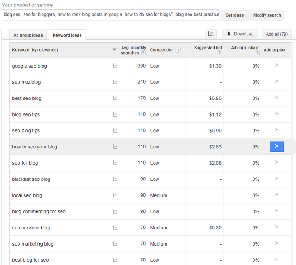The image size is (296, 265).
Task: Select the $2.63 suggested bid value
Action: [x=215, y=147]
